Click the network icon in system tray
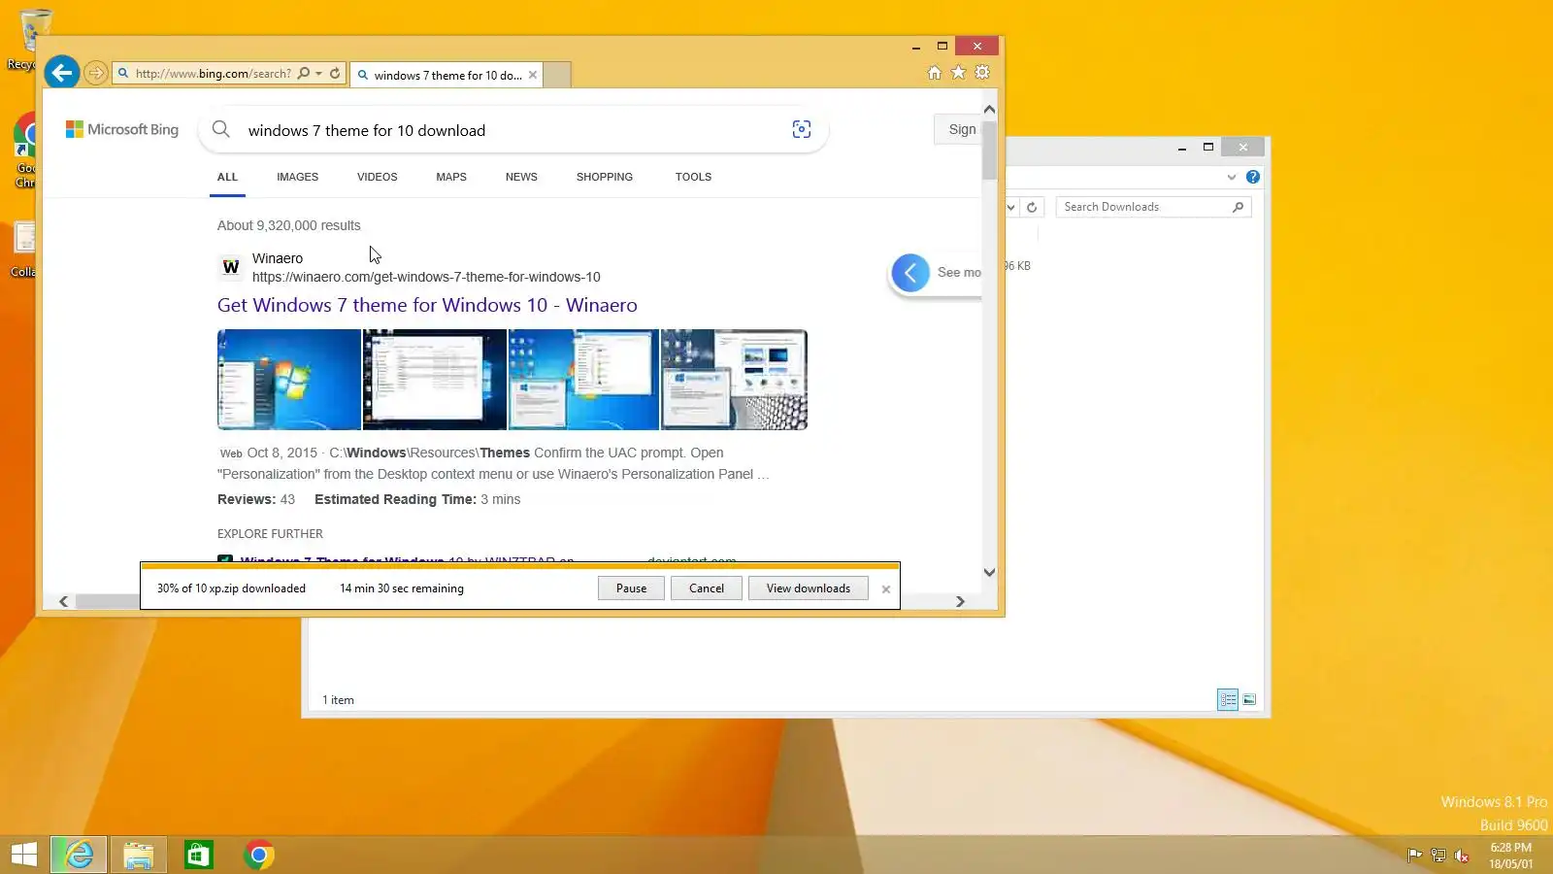Image resolution: width=1553 pixels, height=874 pixels. pos(1438,856)
